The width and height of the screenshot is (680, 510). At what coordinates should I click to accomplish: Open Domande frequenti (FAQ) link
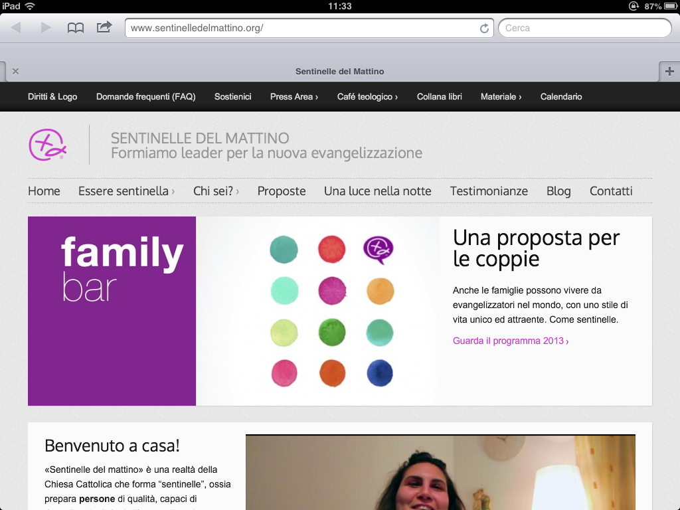(145, 97)
